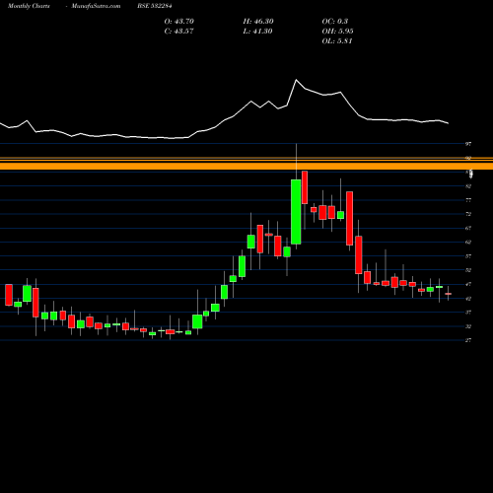Click the 97 price axis label
The width and height of the screenshot is (493, 493).
click(468, 144)
